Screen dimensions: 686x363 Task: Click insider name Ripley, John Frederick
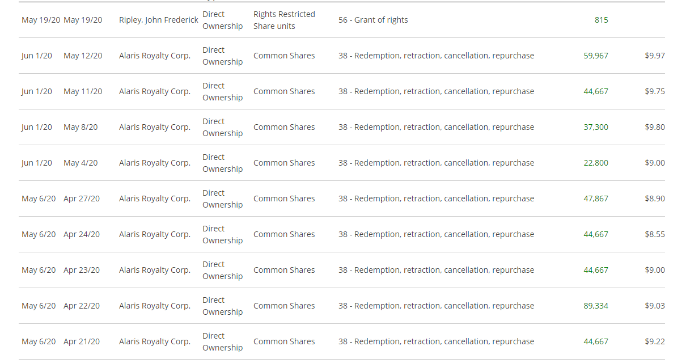tap(159, 20)
